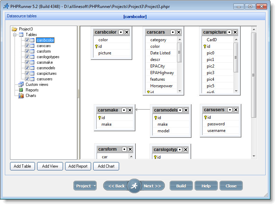Uncheck the carsusers table checkbox

tap(27, 79)
